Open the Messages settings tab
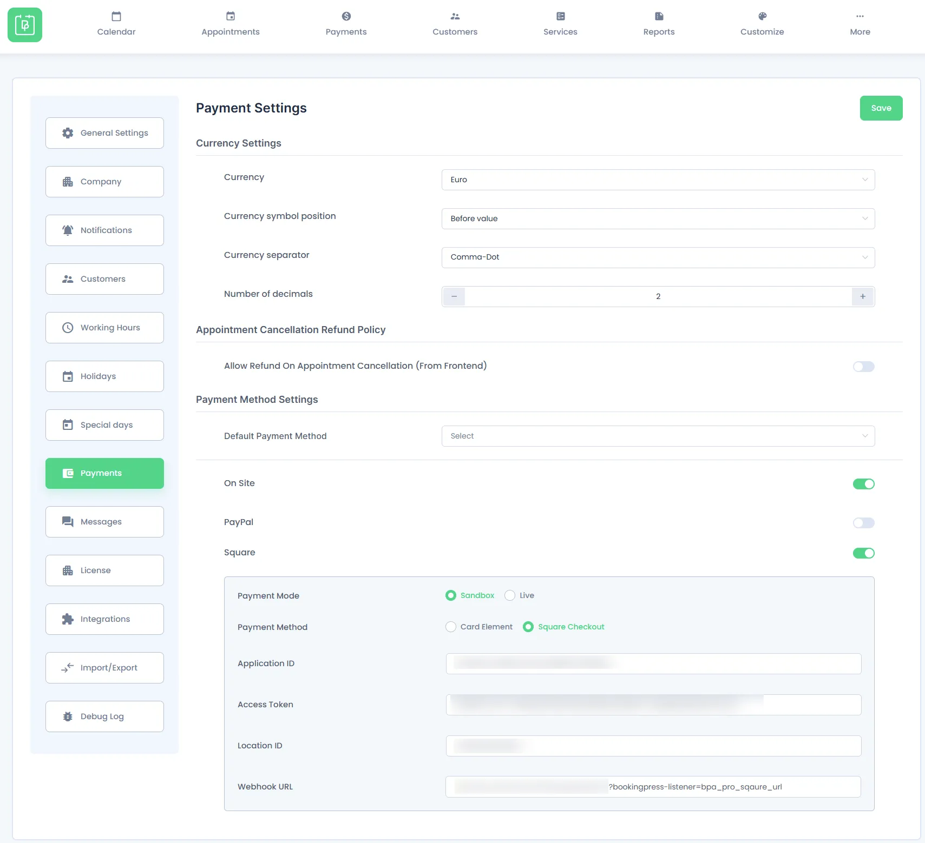The width and height of the screenshot is (925, 843). click(104, 522)
